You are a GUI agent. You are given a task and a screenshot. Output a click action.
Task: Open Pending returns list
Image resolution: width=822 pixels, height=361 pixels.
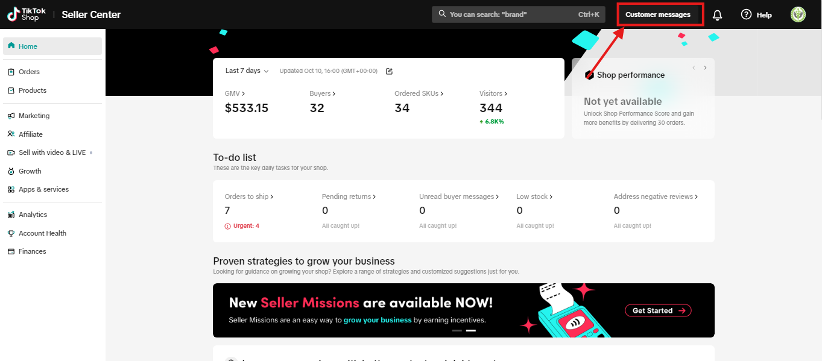pos(349,196)
